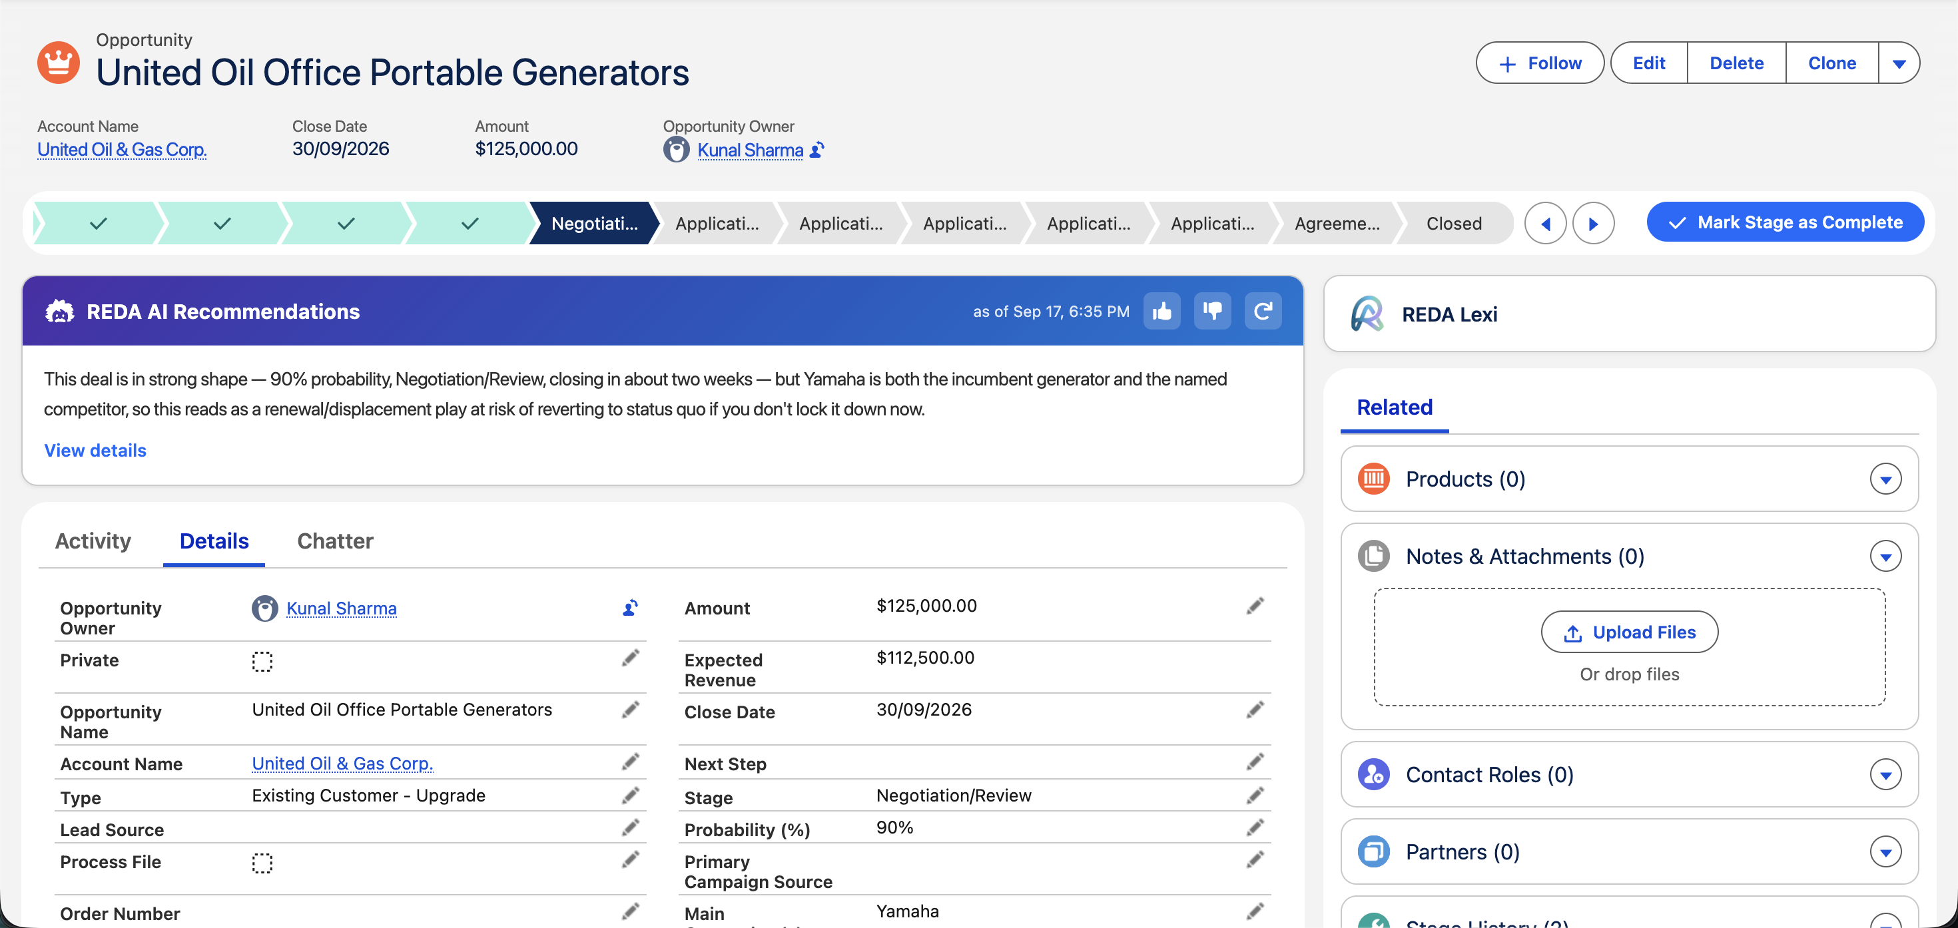The height and width of the screenshot is (928, 1958).
Task: Edit the Stage field pencil icon
Action: 1255,795
